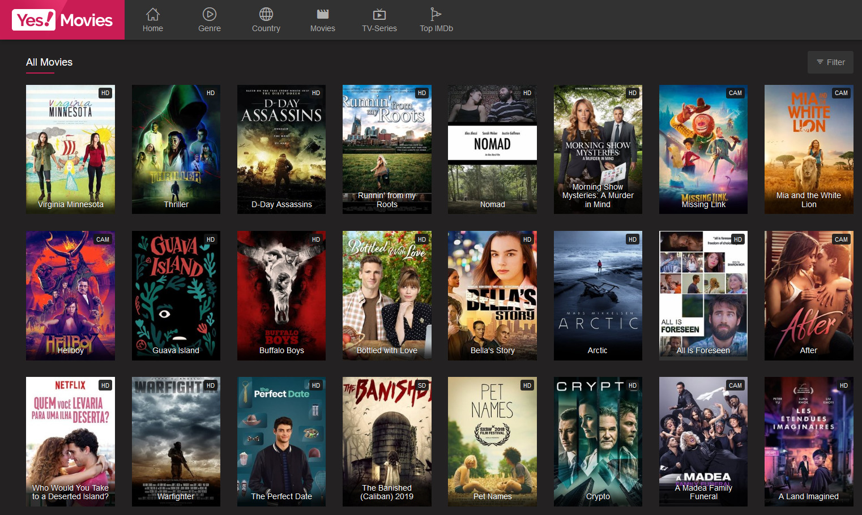862x515 pixels.
Task: Open the Pet Names poster
Action: tap(492, 441)
